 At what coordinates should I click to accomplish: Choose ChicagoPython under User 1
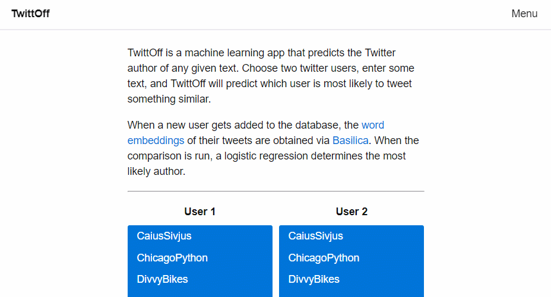(172, 258)
